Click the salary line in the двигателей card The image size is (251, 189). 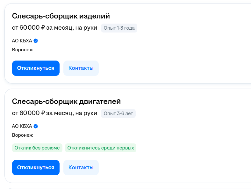pyautogui.click(x=54, y=113)
